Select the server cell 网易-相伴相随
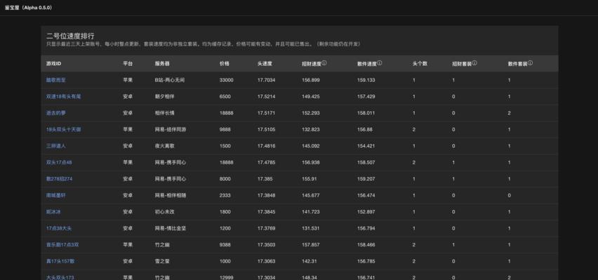598x280 pixels. pos(171,195)
